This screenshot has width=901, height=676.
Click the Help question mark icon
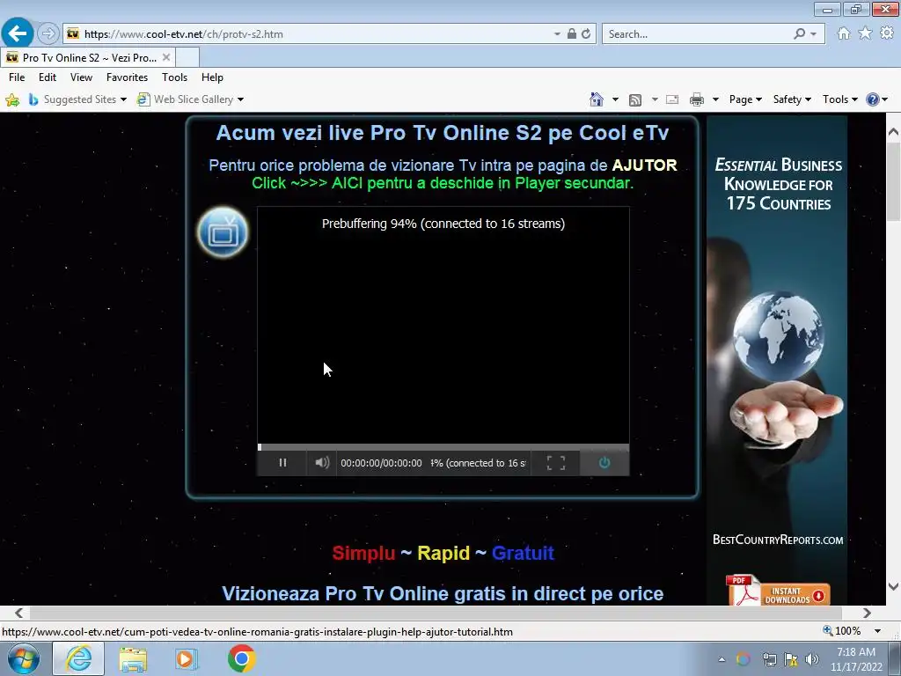pos(872,99)
